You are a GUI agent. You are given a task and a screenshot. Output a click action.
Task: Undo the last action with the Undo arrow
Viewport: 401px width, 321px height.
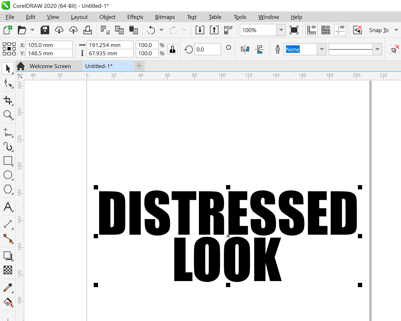151,30
